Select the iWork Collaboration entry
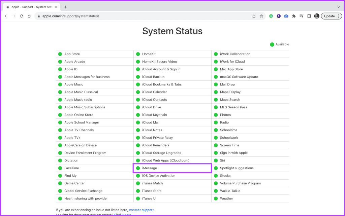 [x=235, y=54]
